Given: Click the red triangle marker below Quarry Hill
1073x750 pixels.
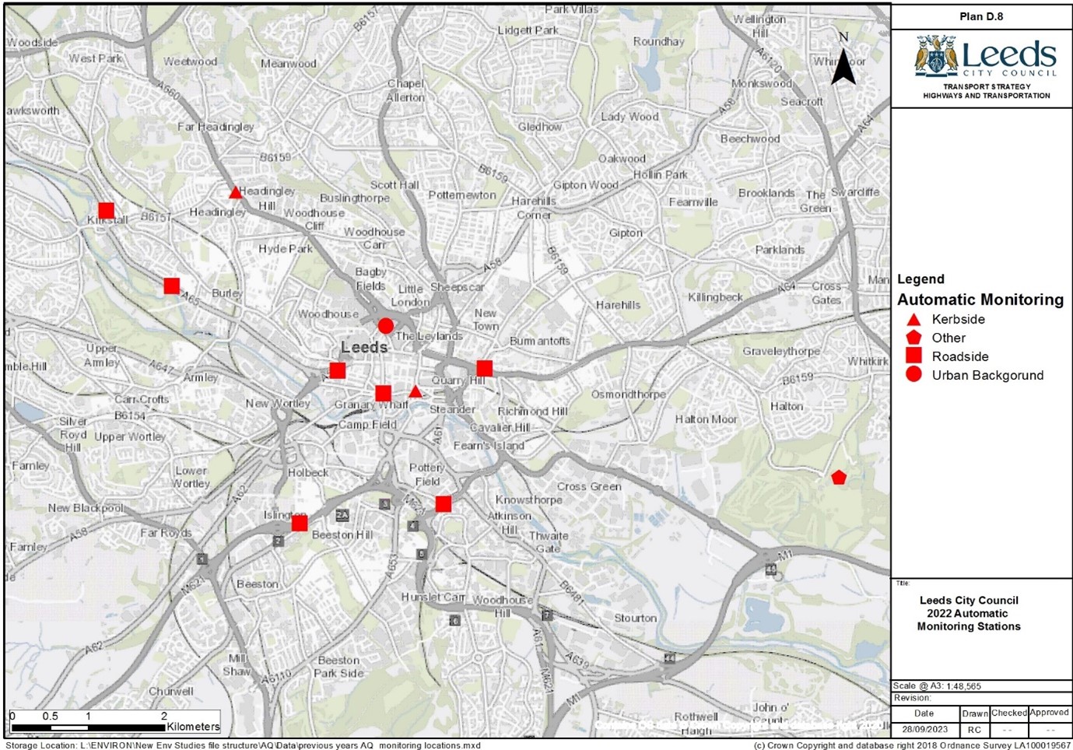Looking at the screenshot, I should click(x=416, y=391).
